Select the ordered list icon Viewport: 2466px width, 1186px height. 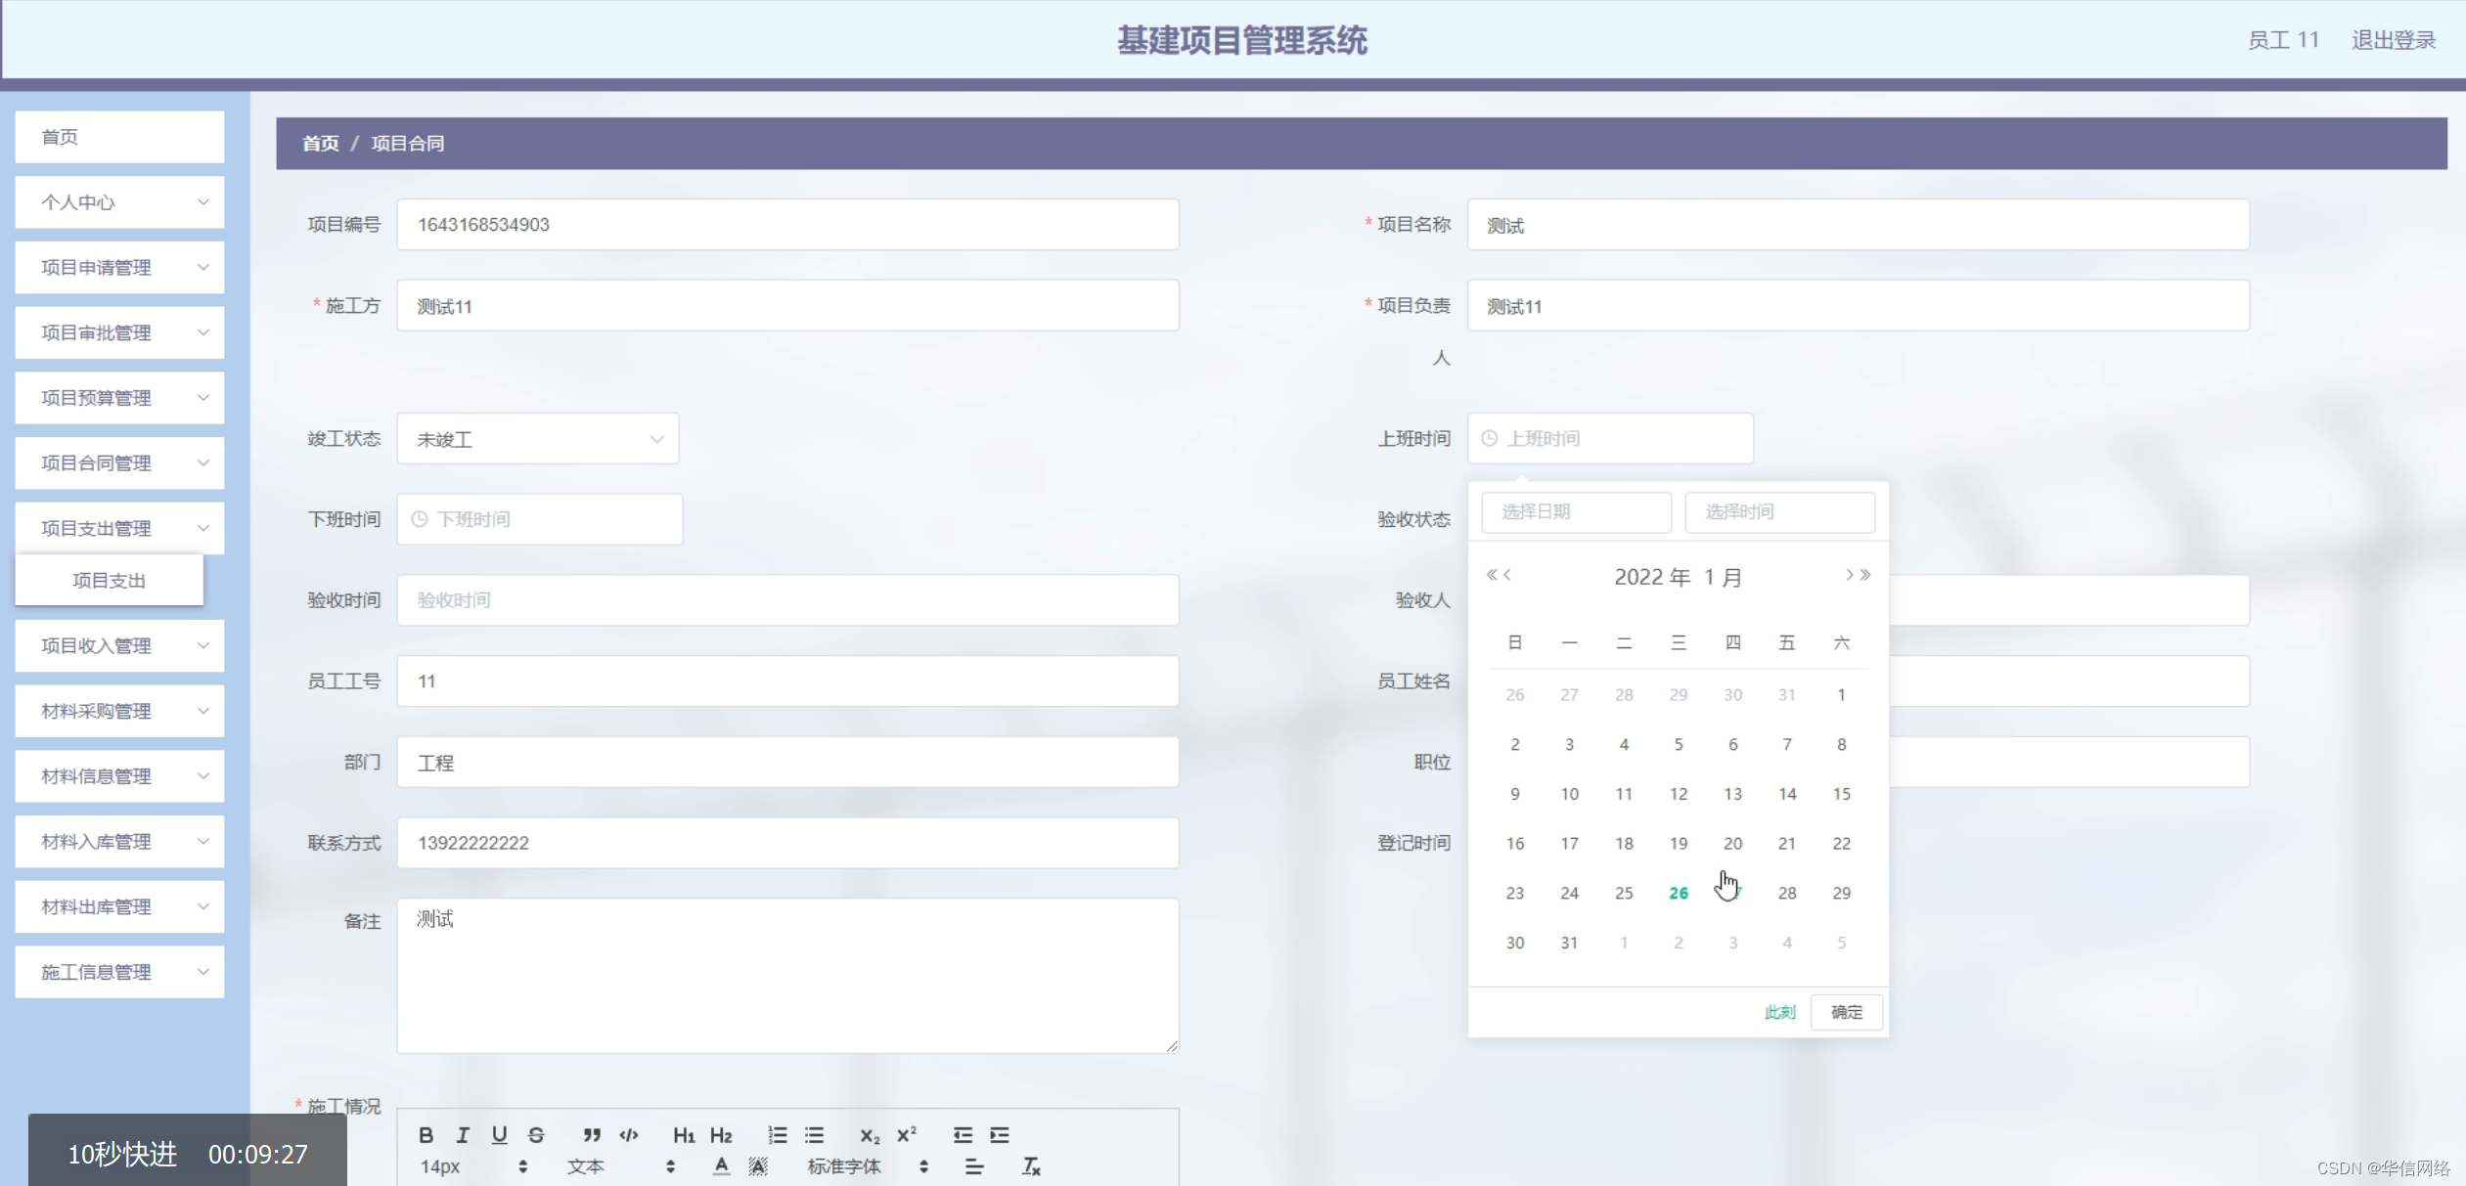(778, 1133)
